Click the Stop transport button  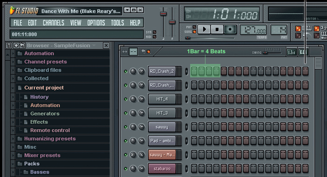(217, 29)
